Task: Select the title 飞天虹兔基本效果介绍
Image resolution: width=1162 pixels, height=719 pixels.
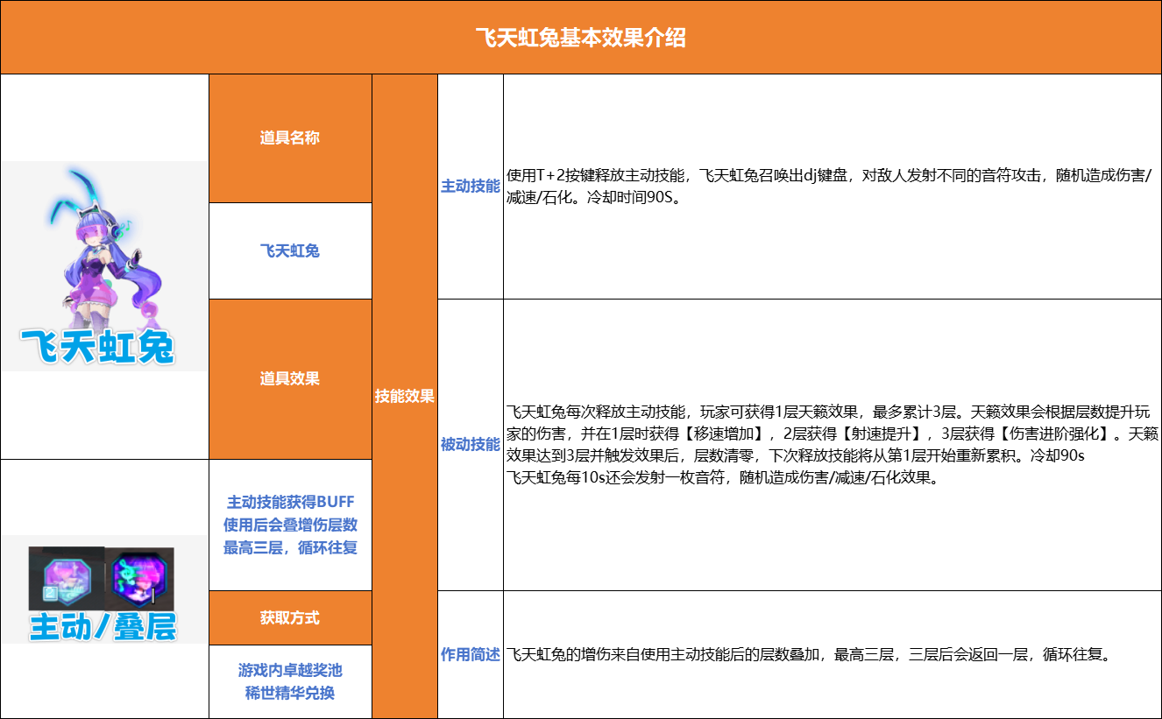Action: [581, 39]
